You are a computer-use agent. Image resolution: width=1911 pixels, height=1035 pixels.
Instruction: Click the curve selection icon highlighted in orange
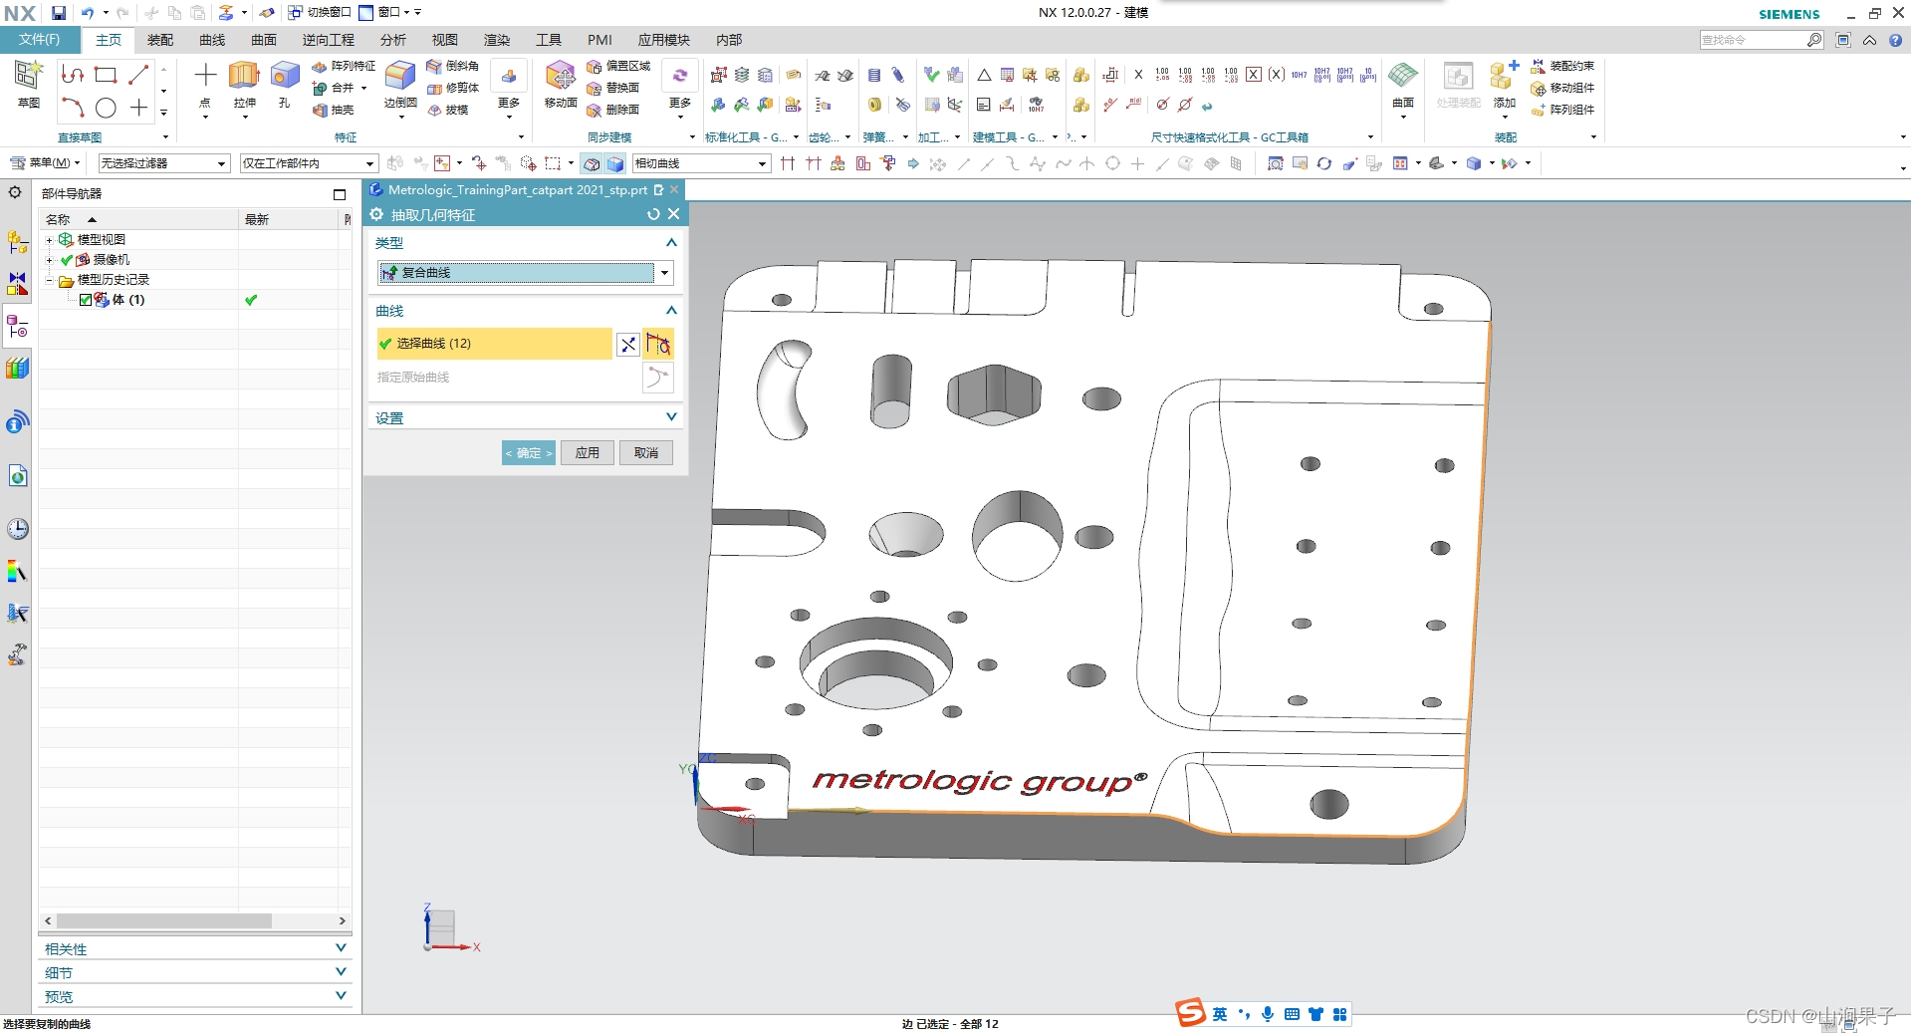(x=658, y=344)
